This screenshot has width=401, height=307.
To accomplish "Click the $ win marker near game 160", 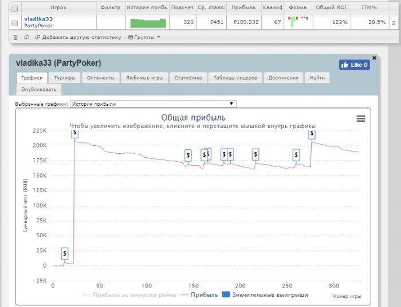I will coord(204,155).
